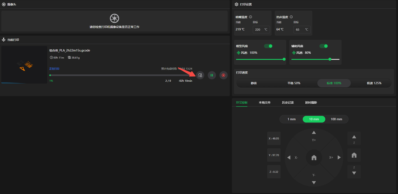Jog the X+ right arrow

point(339,158)
